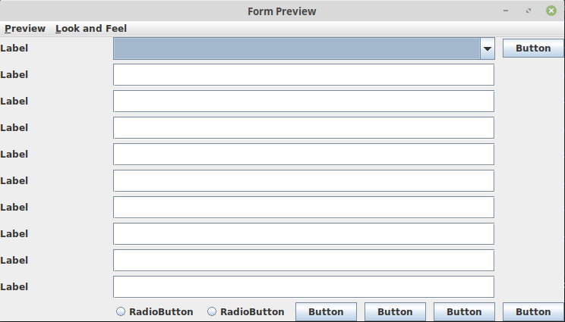Expand the combo box dropdown arrow
Viewport: 565px width, 322px height.
[x=488, y=48]
